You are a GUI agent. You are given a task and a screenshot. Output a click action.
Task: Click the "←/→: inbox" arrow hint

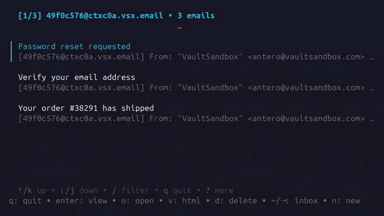click(294, 201)
